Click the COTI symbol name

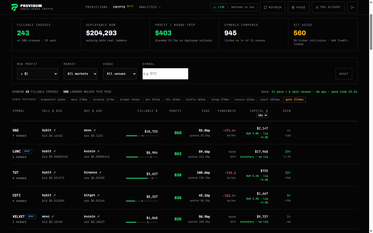17,195
